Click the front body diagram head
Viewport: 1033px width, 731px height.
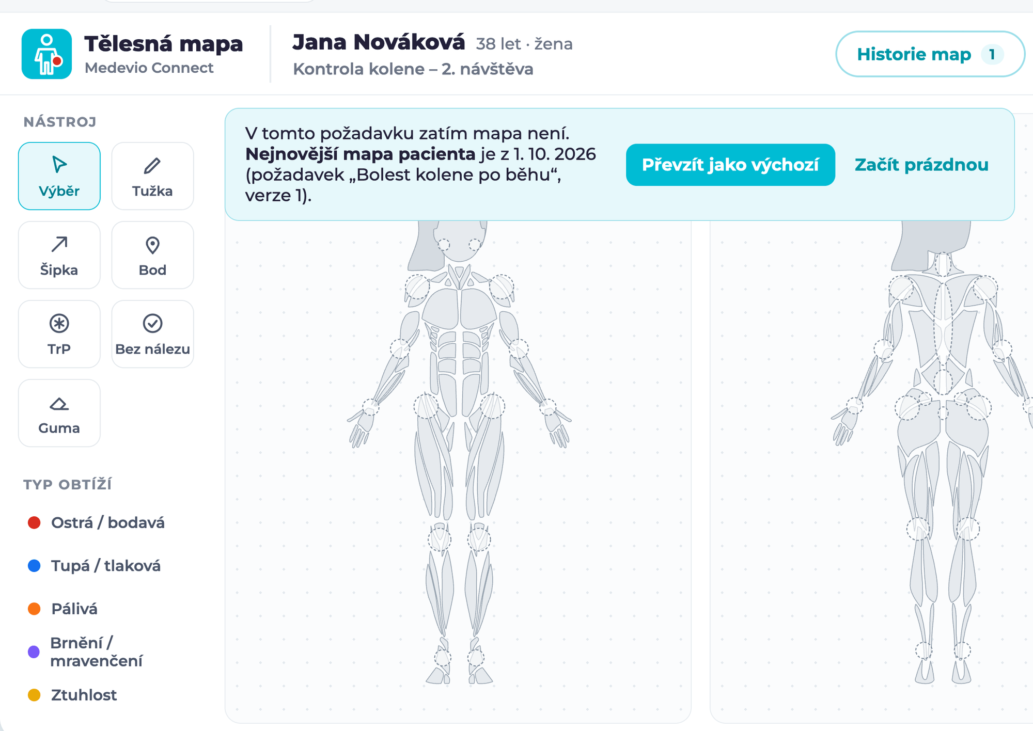pyautogui.click(x=459, y=241)
